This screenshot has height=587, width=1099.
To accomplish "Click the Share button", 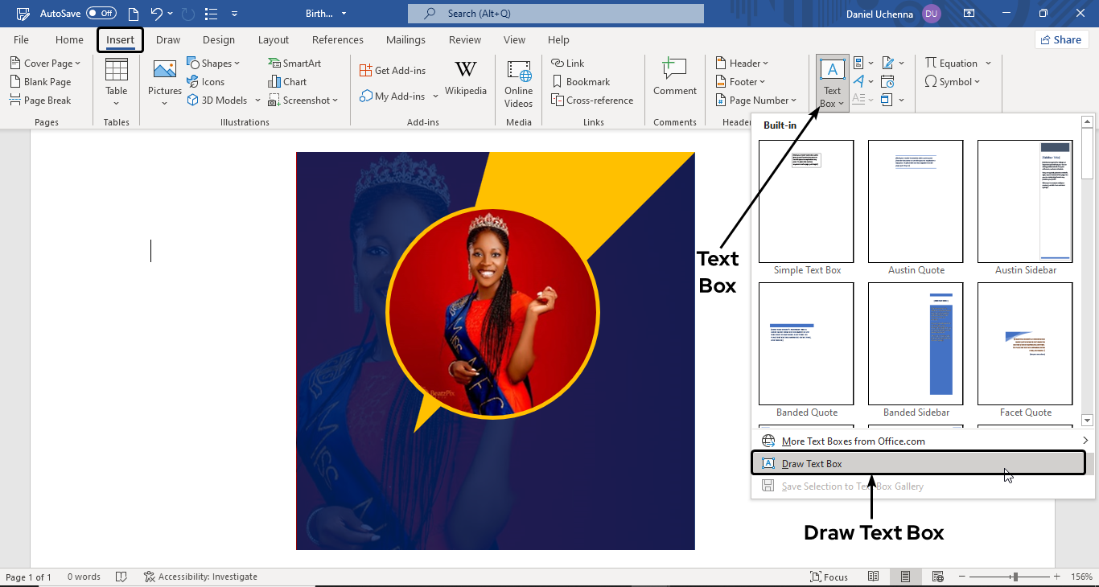I will tap(1061, 39).
